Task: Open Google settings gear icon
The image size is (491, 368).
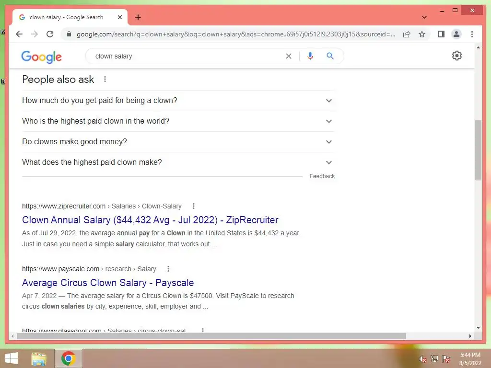Action: pyautogui.click(x=457, y=56)
